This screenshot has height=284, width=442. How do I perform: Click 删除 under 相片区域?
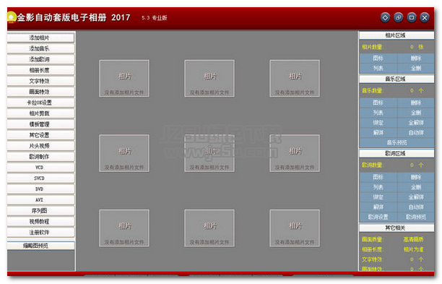click(415, 58)
